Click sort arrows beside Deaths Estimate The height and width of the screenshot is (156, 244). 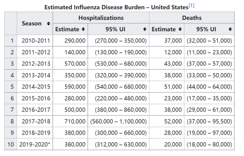[180, 29]
